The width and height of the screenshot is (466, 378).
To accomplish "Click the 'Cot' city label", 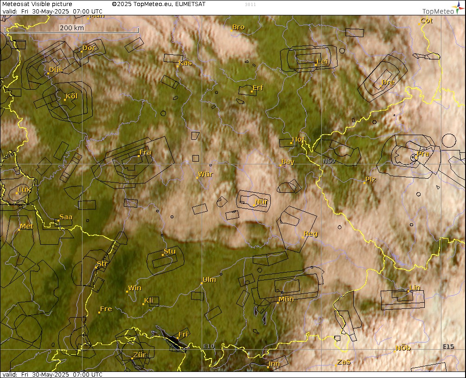I will 427,21.
